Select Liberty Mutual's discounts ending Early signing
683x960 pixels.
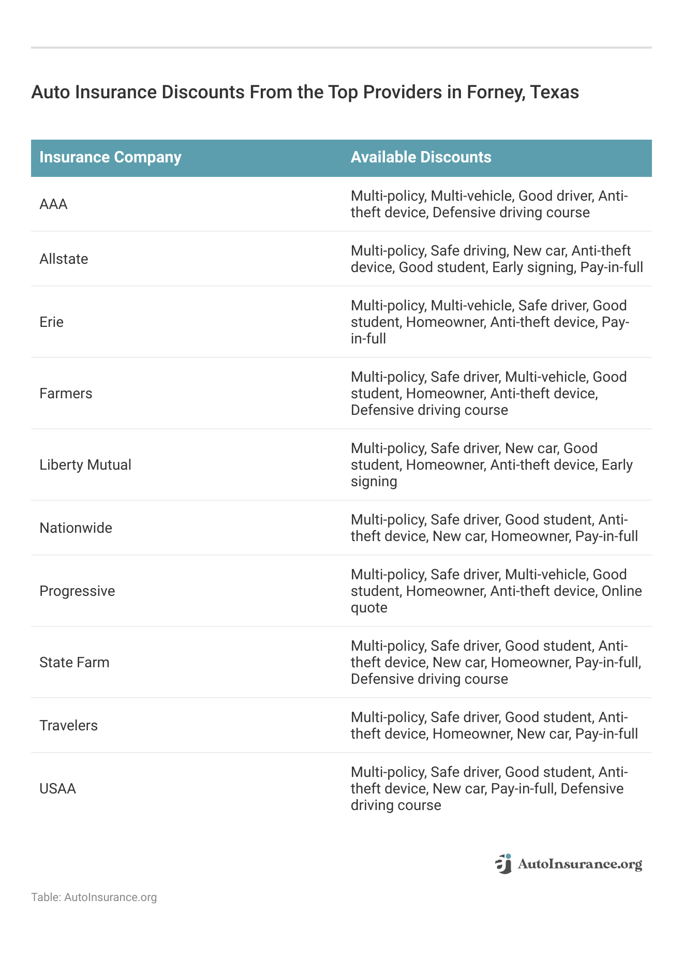pos(492,465)
